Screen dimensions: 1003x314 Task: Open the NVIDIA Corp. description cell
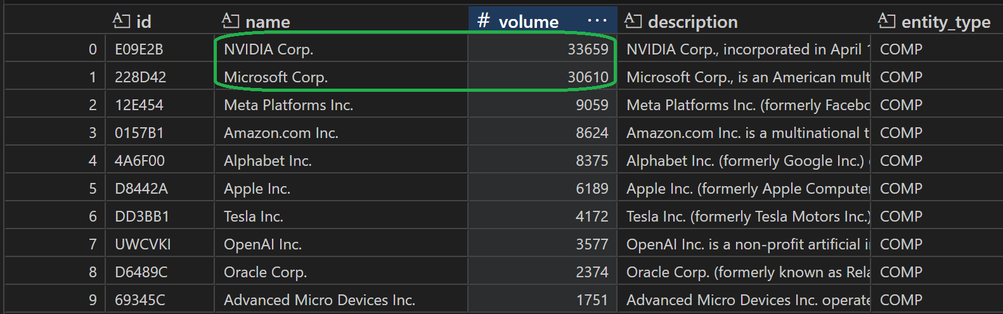(x=744, y=49)
